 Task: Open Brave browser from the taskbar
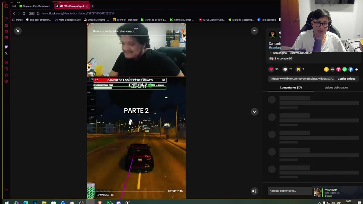tap(100, 202)
